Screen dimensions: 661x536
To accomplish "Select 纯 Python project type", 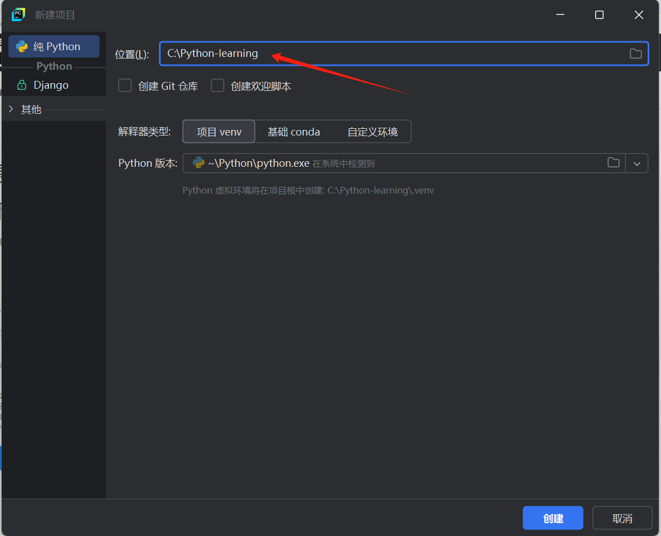I will (54, 46).
